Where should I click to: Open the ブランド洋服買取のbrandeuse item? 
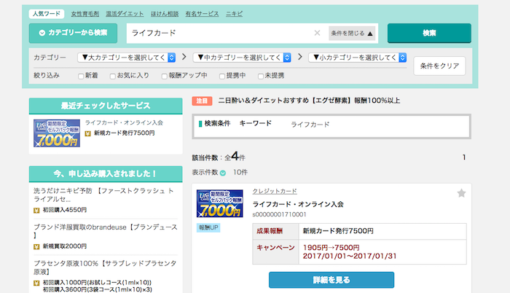click(x=106, y=231)
